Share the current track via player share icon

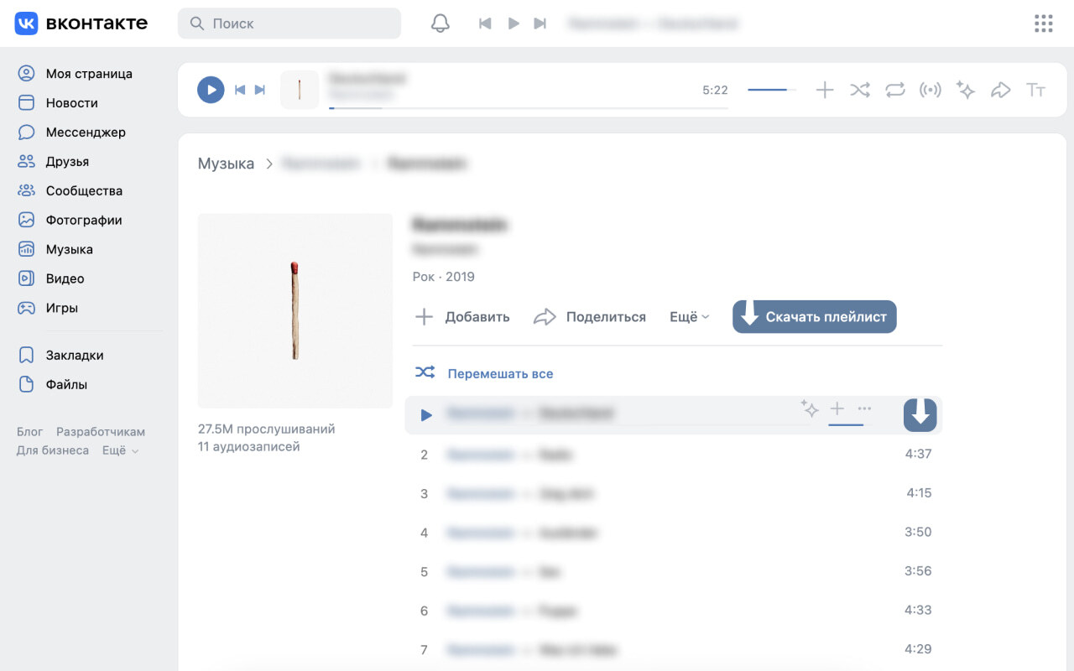[1000, 90]
